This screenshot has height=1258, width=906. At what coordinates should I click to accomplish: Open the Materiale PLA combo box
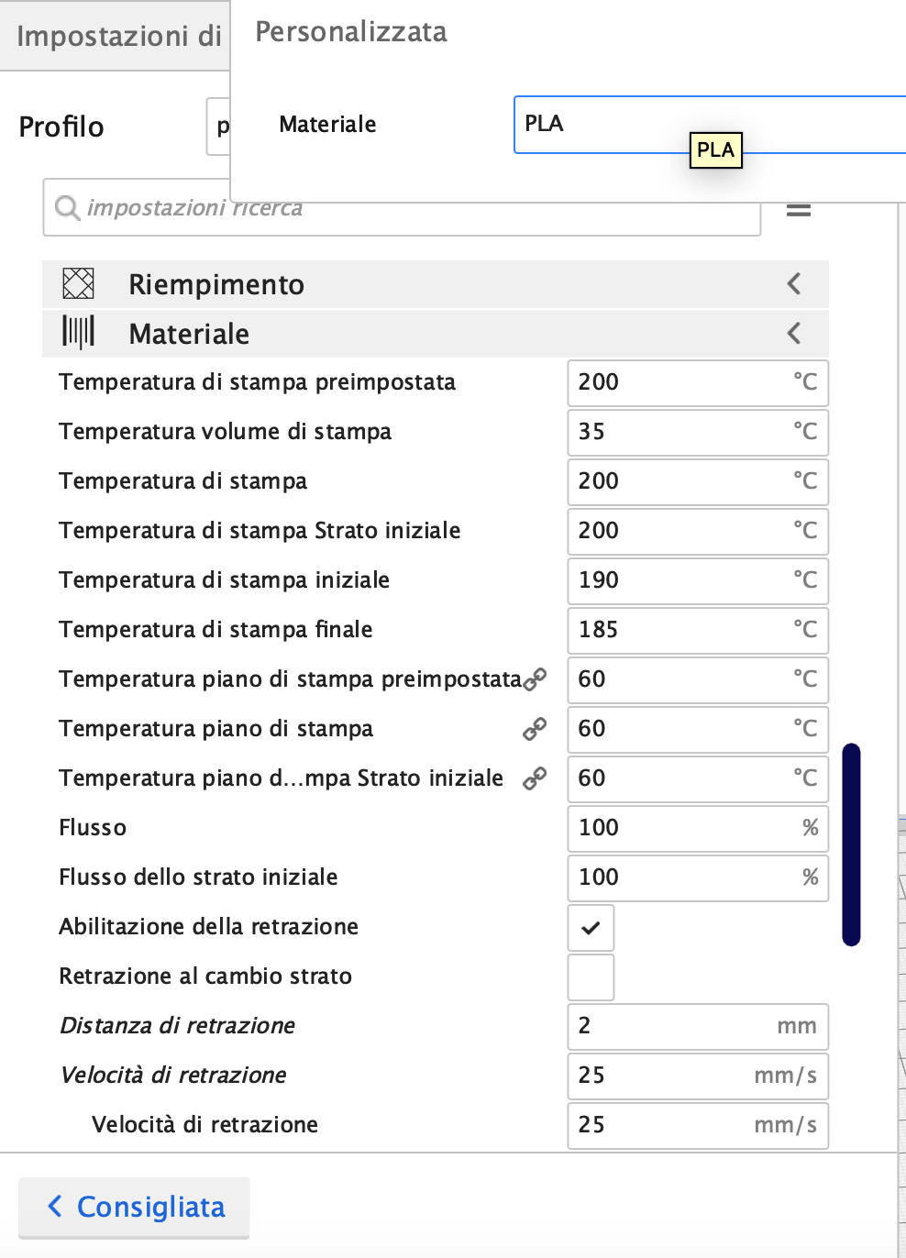[706, 124]
